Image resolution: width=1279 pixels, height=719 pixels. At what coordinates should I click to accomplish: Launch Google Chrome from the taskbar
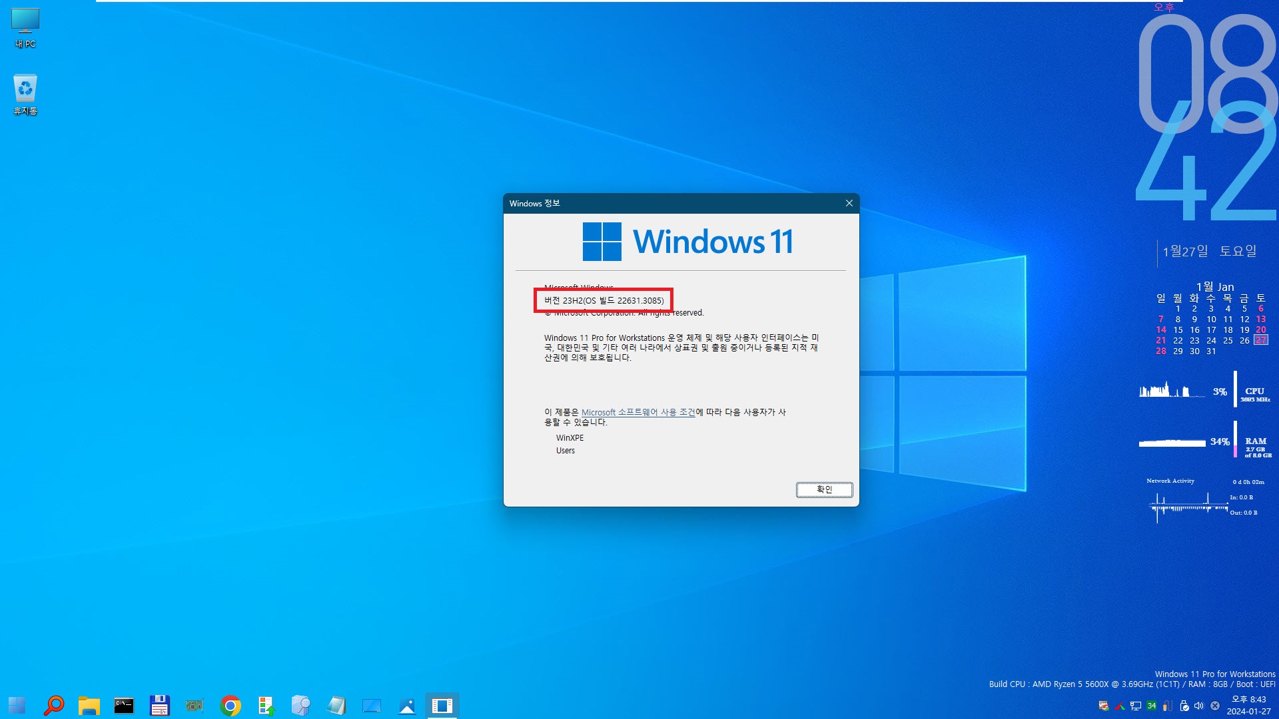pos(230,705)
